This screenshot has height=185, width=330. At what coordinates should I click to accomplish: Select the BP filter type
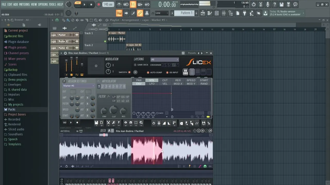click(118, 97)
